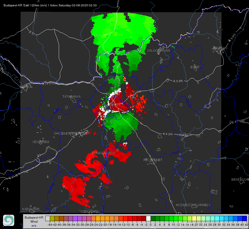The height and width of the screenshot is (229, 249).
Task: Select the light gray swatch left of -64
Action: (x=48, y=218)
